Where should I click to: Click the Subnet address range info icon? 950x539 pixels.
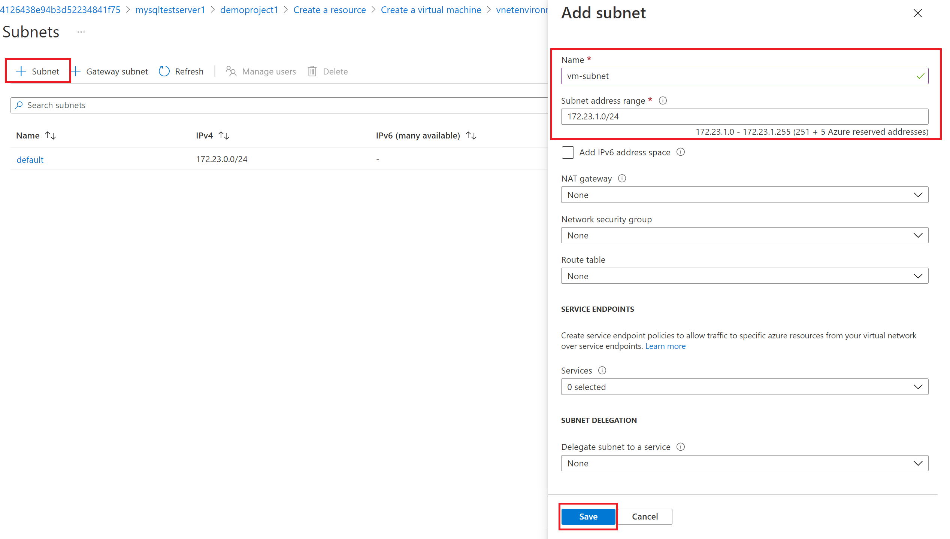663,100
